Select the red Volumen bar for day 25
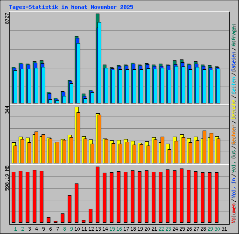The width and height of the screenshot is (239, 234). 182,196
